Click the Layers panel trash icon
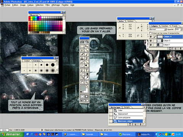The image size is (183, 137). pos(180,48)
